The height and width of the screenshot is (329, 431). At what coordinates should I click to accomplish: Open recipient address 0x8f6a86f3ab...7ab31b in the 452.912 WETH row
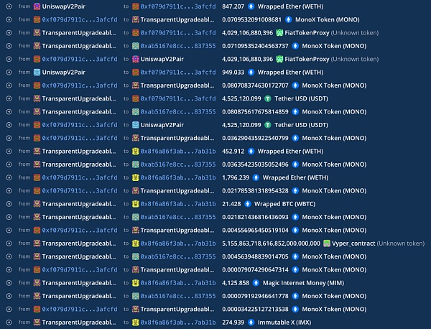[x=178, y=151]
